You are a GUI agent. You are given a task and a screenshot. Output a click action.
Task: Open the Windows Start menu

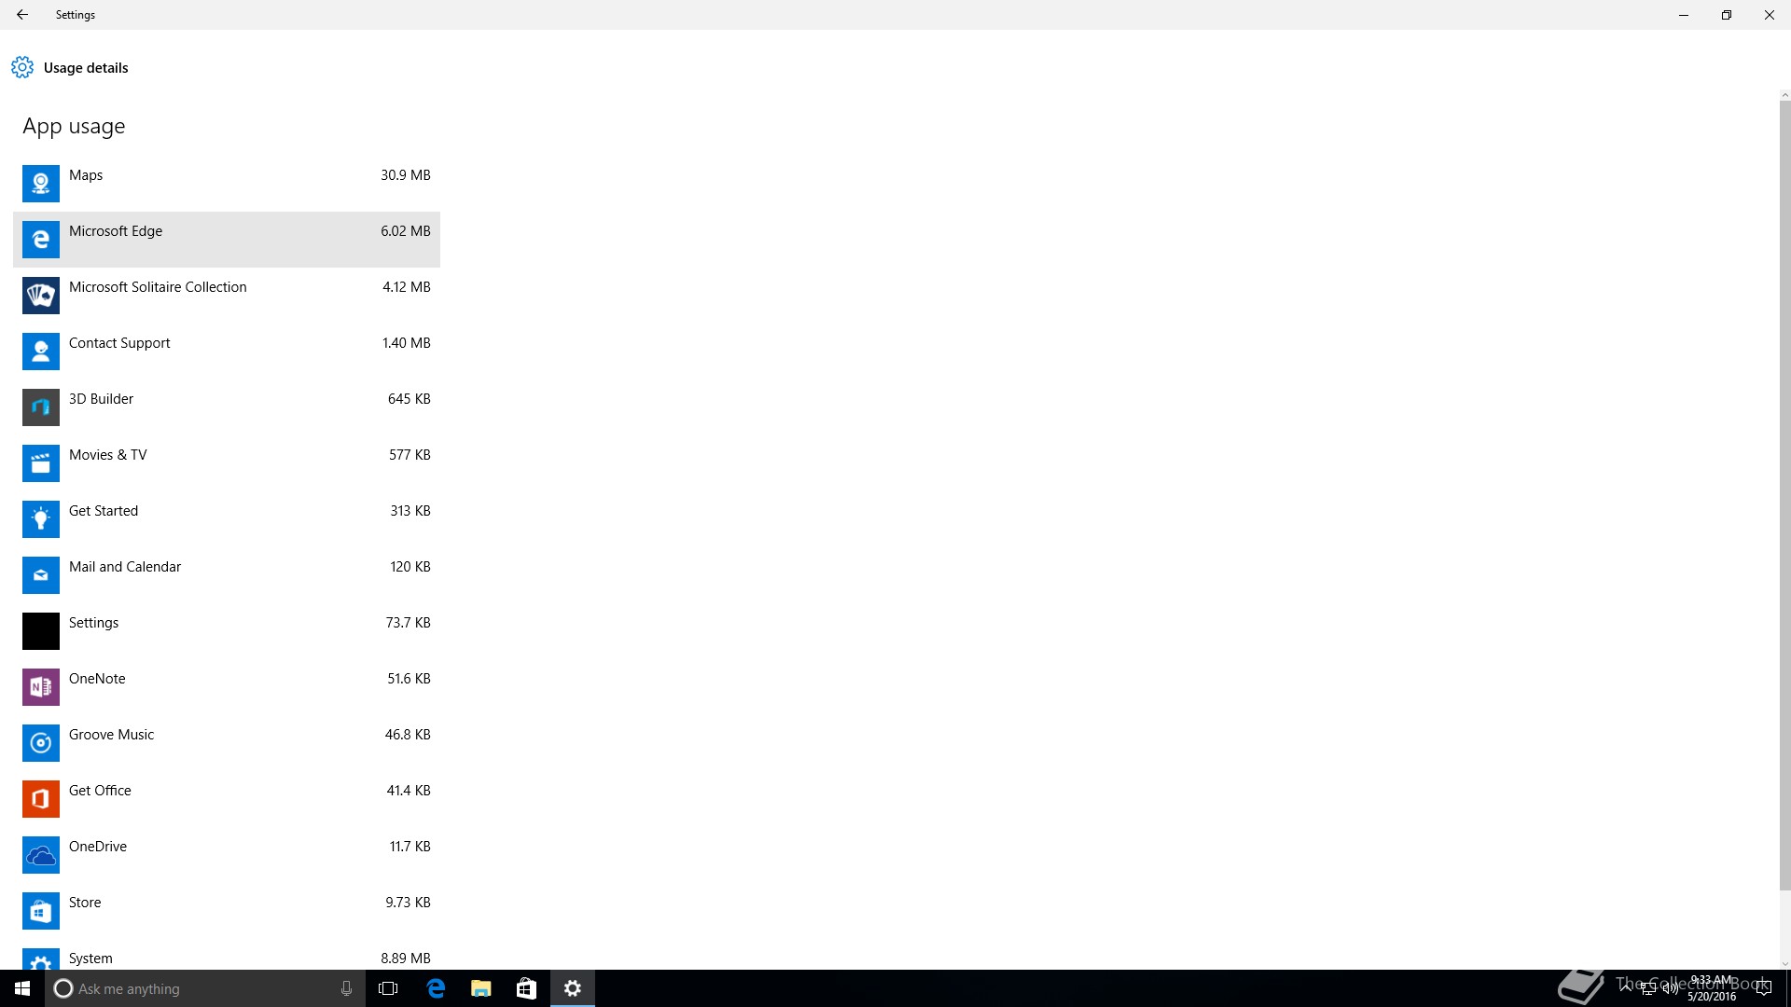(22, 988)
